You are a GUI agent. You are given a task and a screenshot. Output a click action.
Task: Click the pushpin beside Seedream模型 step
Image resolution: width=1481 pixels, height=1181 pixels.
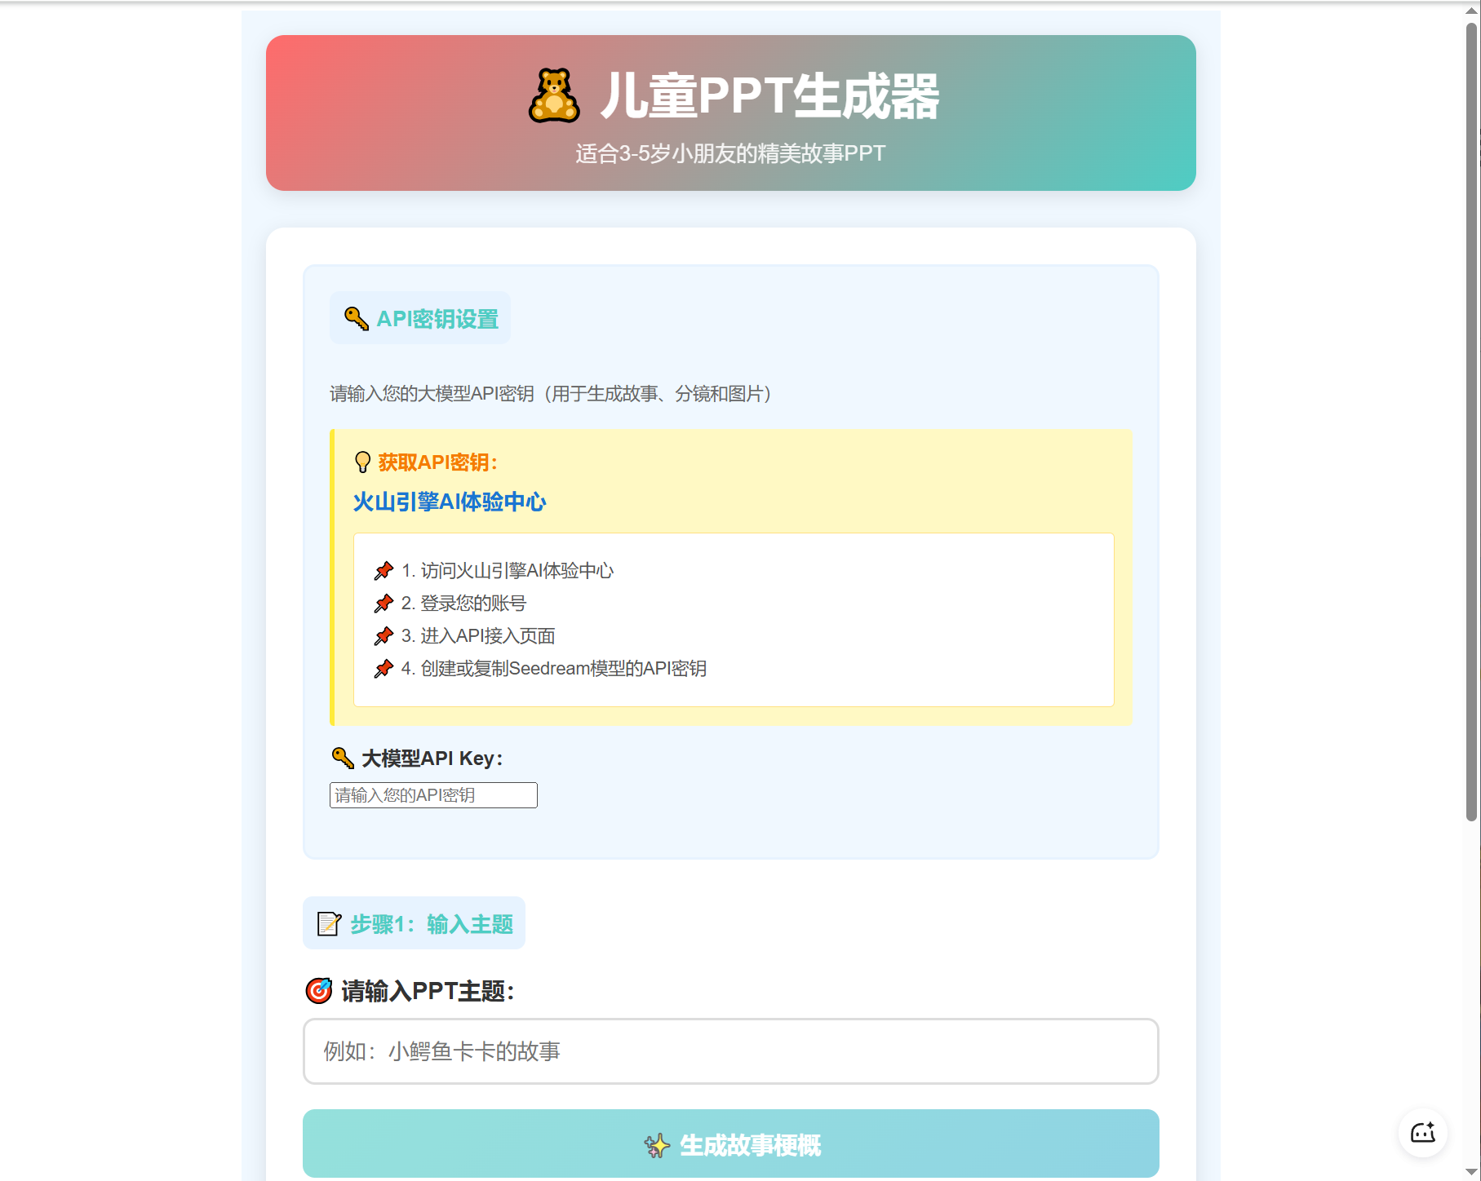coord(384,669)
